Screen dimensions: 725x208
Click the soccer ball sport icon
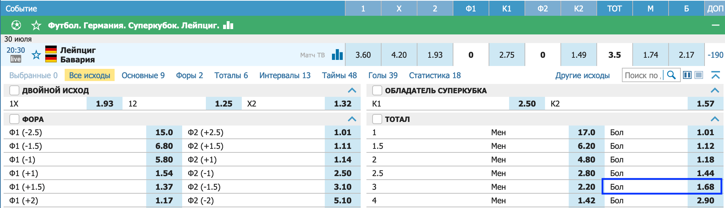(x=16, y=25)
